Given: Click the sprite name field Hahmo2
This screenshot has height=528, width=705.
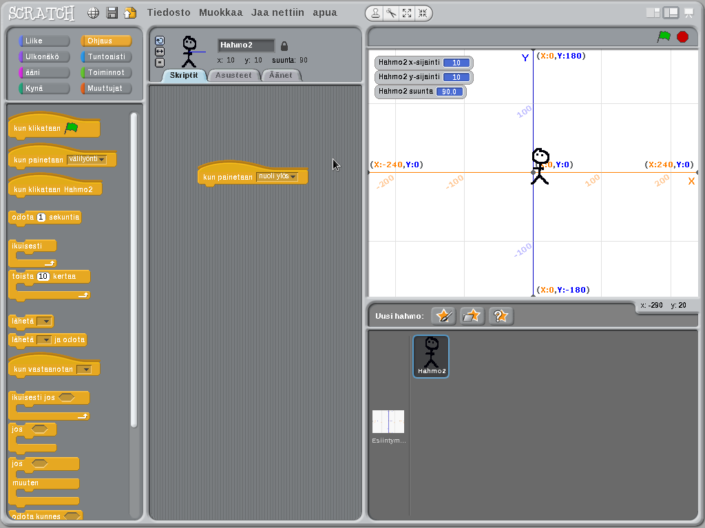Looking at the screenshot, I should coord(246,45).
